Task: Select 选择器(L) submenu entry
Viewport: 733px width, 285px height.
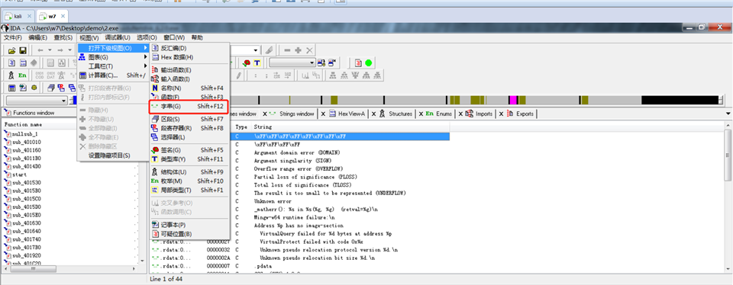Action: point(189,137)
